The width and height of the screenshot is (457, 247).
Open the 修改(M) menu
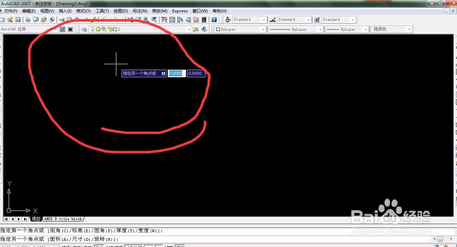[x=159, y=11]
